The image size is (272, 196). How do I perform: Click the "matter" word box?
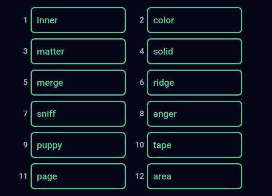(x=78, y=51)
